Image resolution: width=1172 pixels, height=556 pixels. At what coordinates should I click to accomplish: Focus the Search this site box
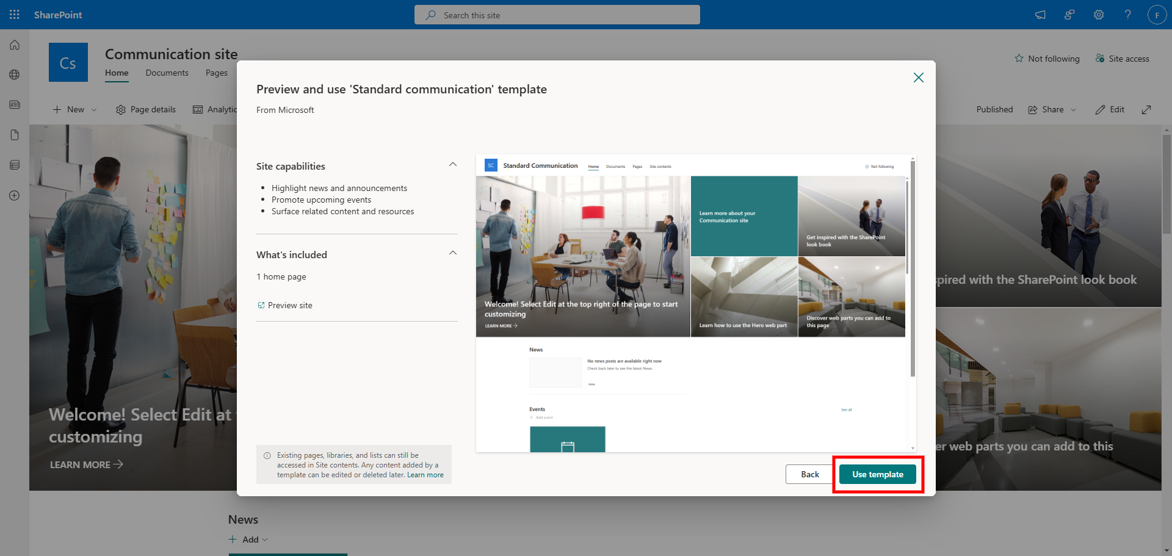pyautogui.click(x=557, y=15)
